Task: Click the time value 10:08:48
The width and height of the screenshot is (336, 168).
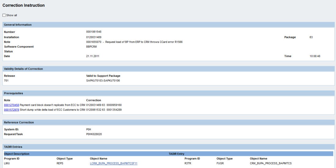Action: click(315, 56)
